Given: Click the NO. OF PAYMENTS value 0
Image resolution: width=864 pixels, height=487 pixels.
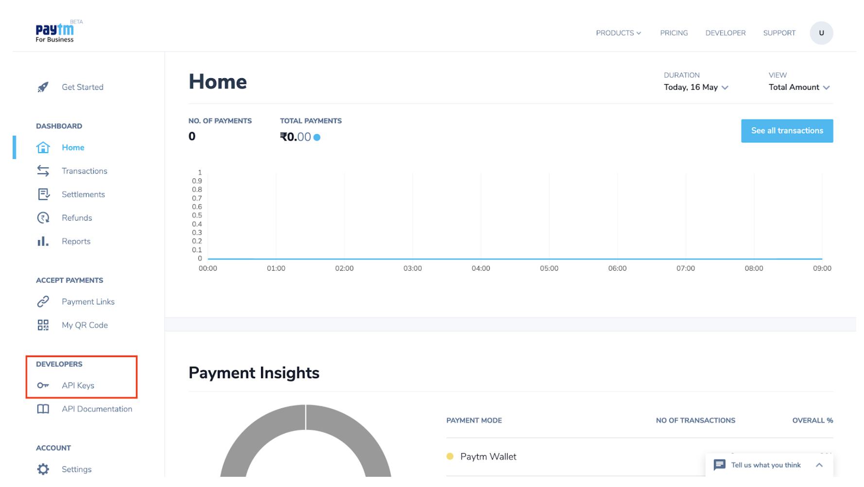Looking at the screenshot, I should pos(192,137).
